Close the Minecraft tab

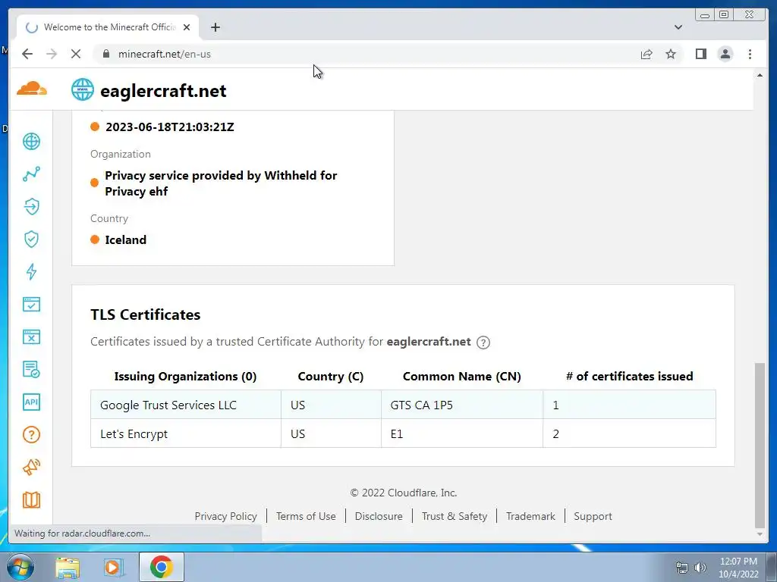(187, 27)
